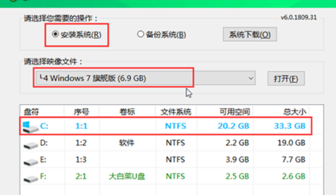
Task: Click the 盘符 column header
Action: (31, 112)
